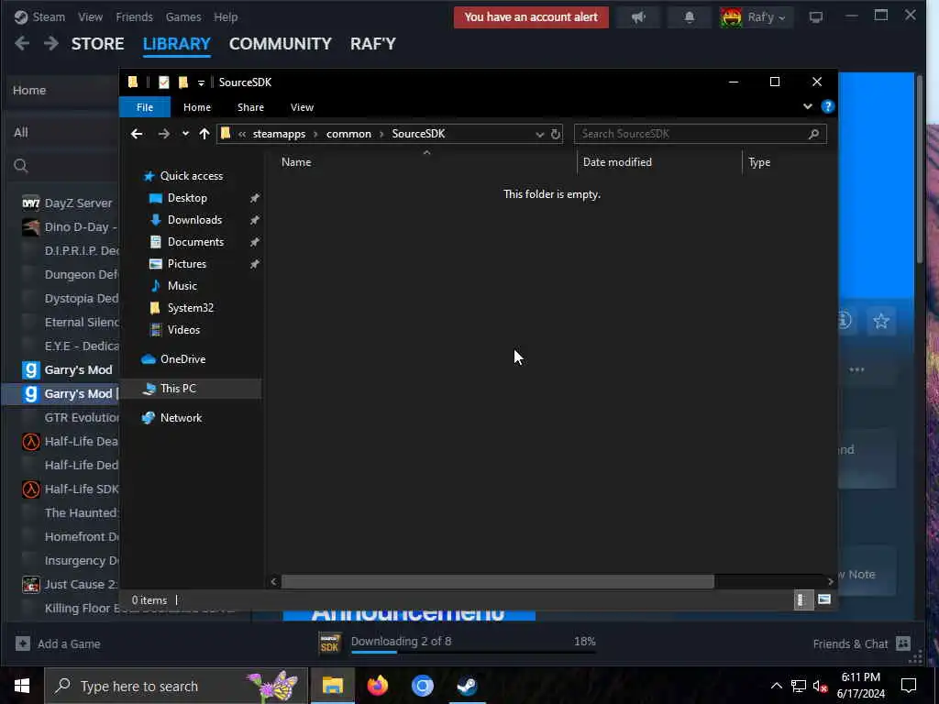Open the address bar history dropdown
This screenshot has height=704, width=939.
[x=539, y=134]
